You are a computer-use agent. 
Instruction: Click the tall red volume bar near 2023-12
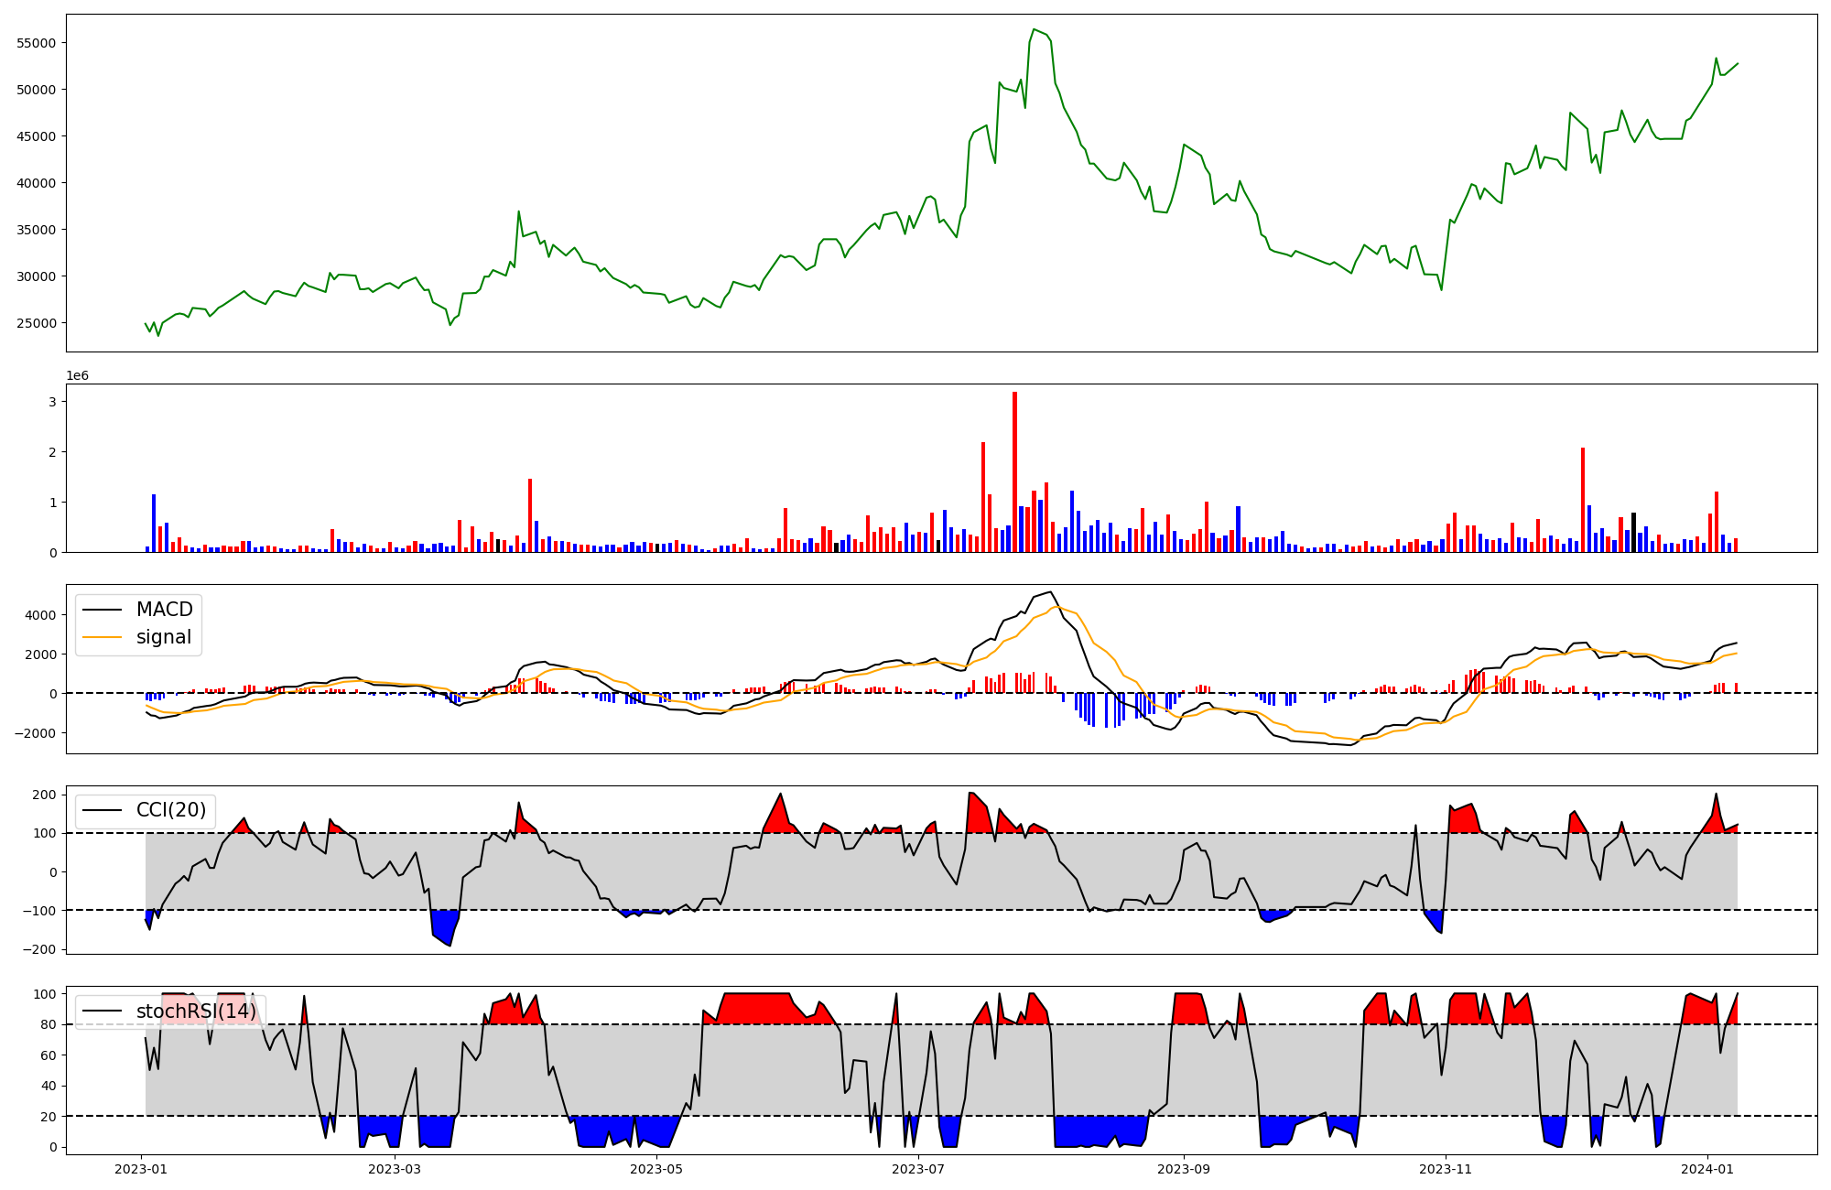(1582, 499)
